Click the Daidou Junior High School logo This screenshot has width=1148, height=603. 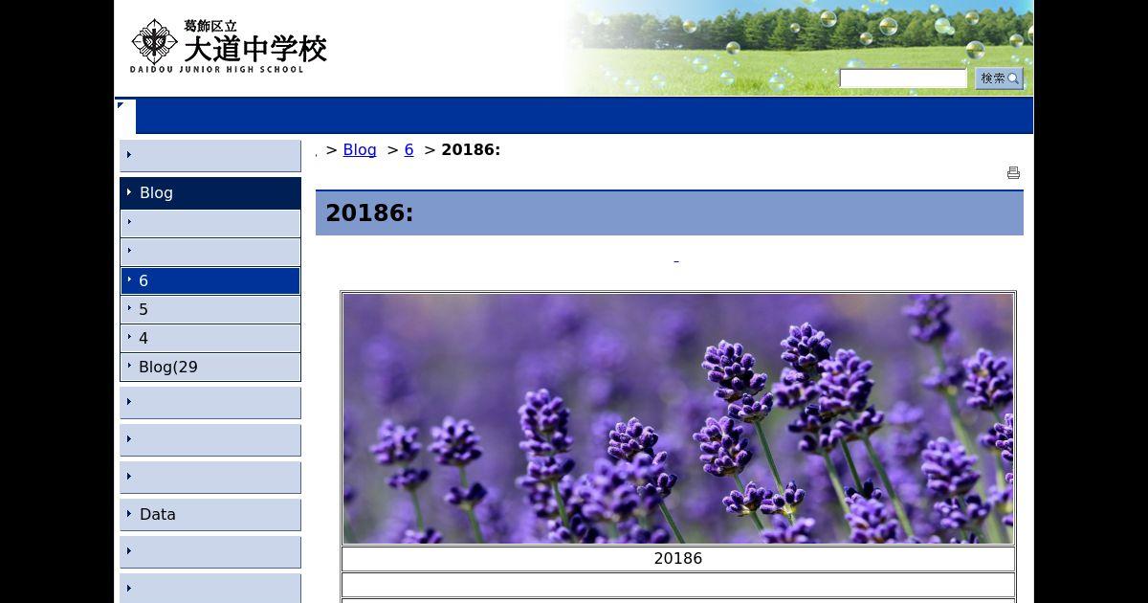click(229, 46)
